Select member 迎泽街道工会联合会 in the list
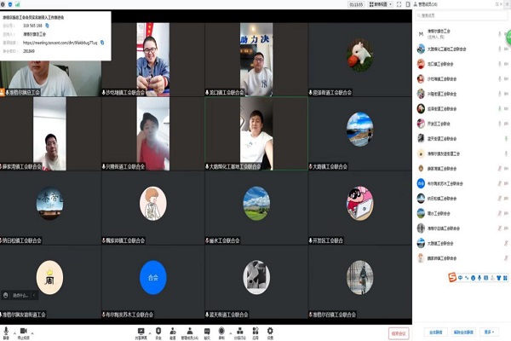This screenshot has width=511, height=341. [x=462, y=108]
